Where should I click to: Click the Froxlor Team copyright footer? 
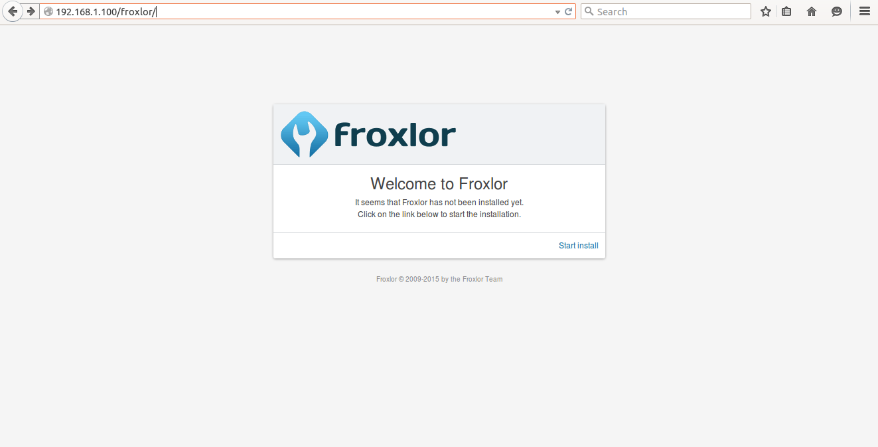pos(439,279)
